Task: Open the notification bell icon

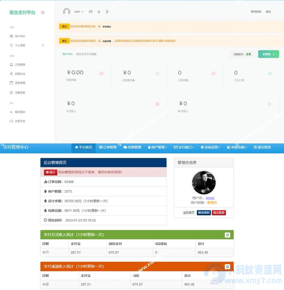Action: pos(99,12)
